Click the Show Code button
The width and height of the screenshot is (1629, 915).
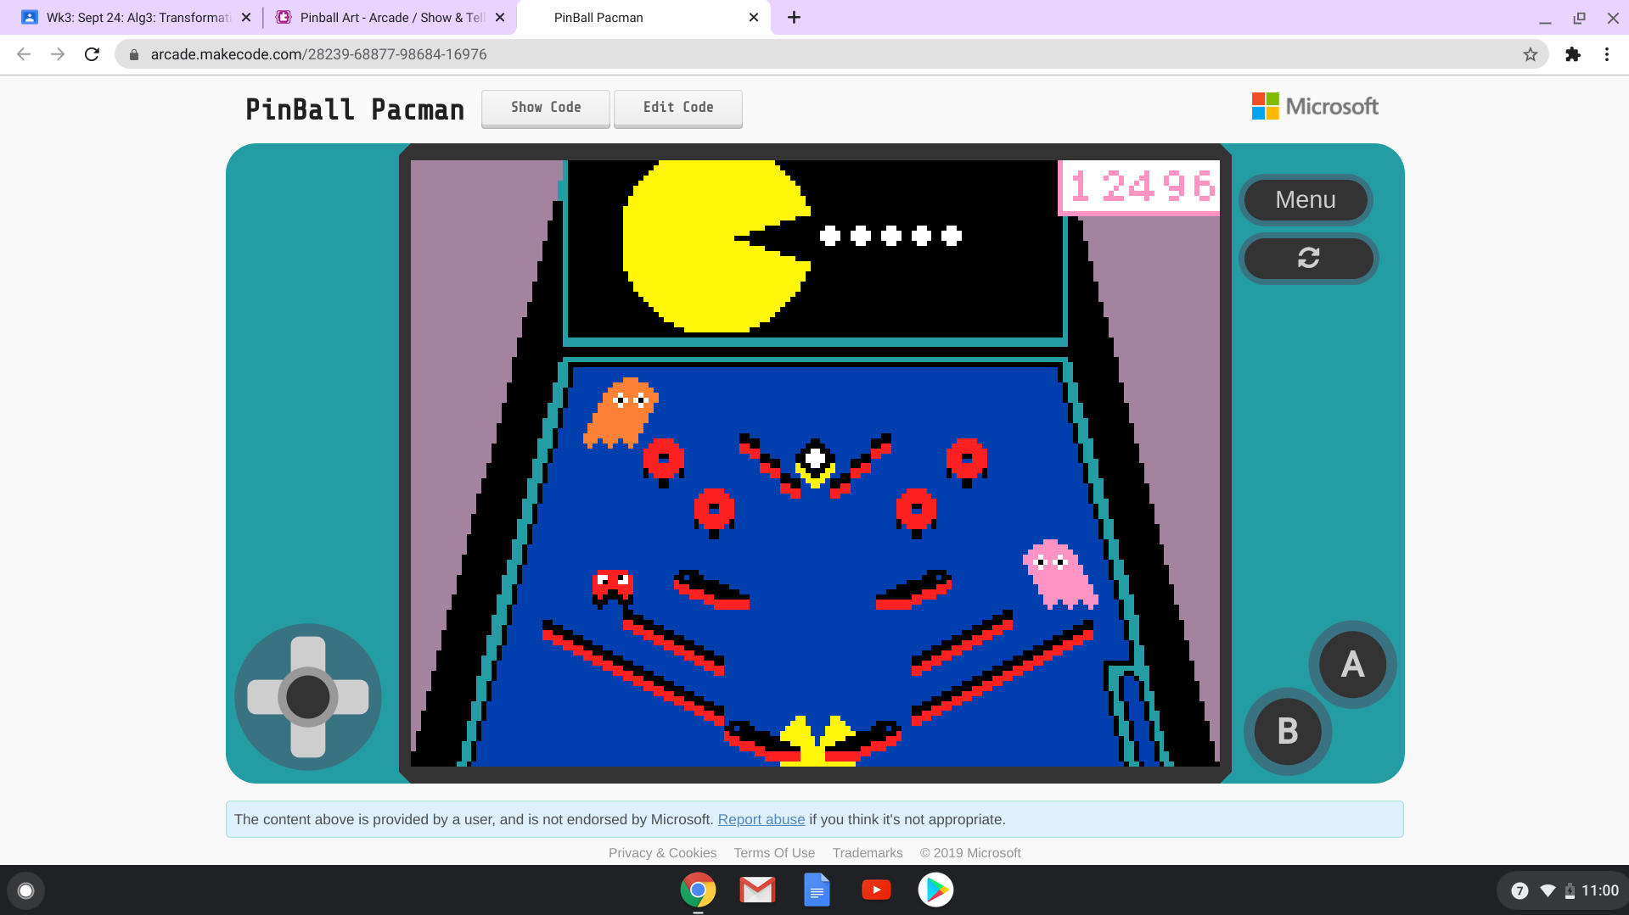pos(546,108)
